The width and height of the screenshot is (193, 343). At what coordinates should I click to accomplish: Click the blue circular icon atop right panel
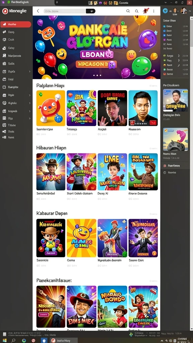pyautogui.click(x=165, y=10)
